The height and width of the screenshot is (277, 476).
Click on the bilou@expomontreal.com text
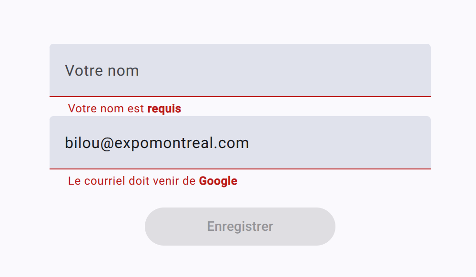click(157, 143)
